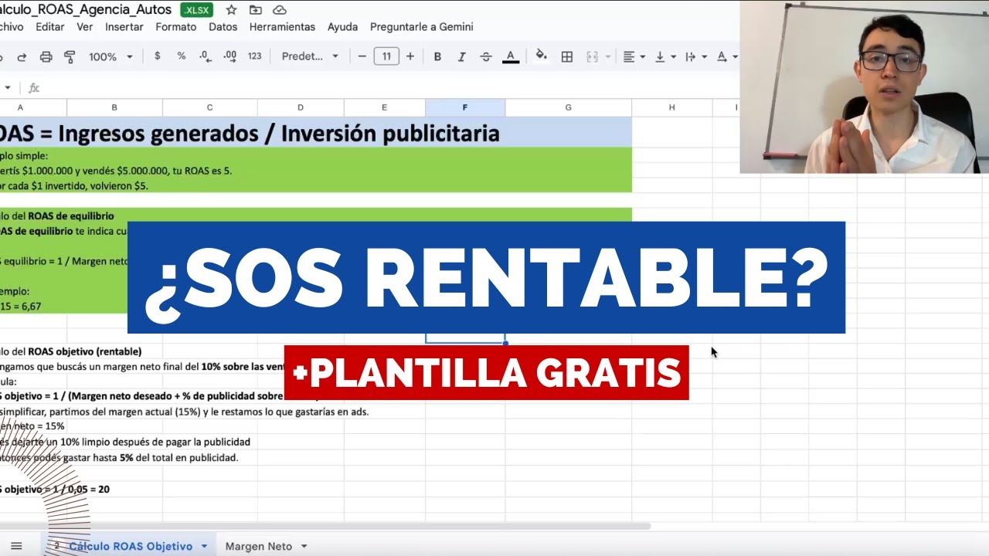
Task: Print the spreadsheet using printer icon
Action: coord(46,56)
